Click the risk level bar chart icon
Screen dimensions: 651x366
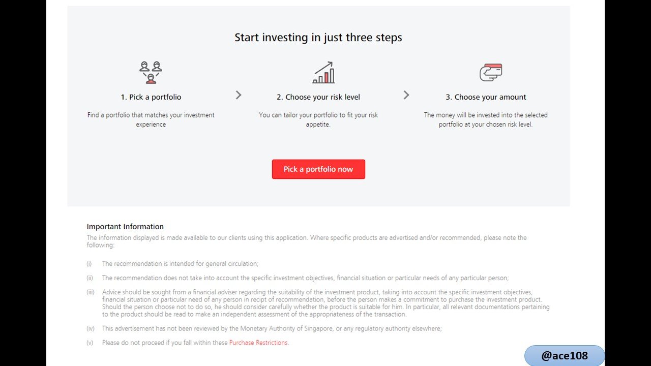click(x=323, y=73)
